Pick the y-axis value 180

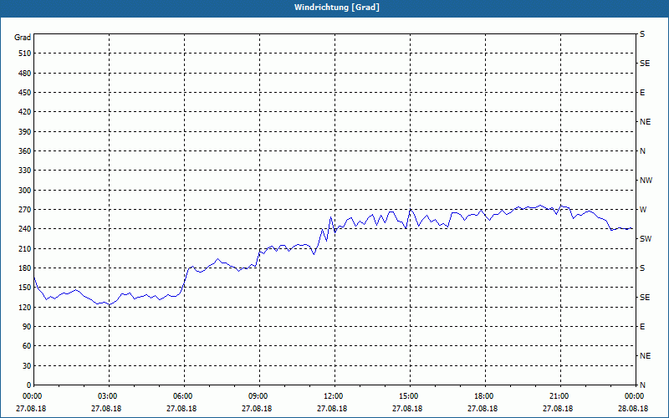[x=25, y=268]
